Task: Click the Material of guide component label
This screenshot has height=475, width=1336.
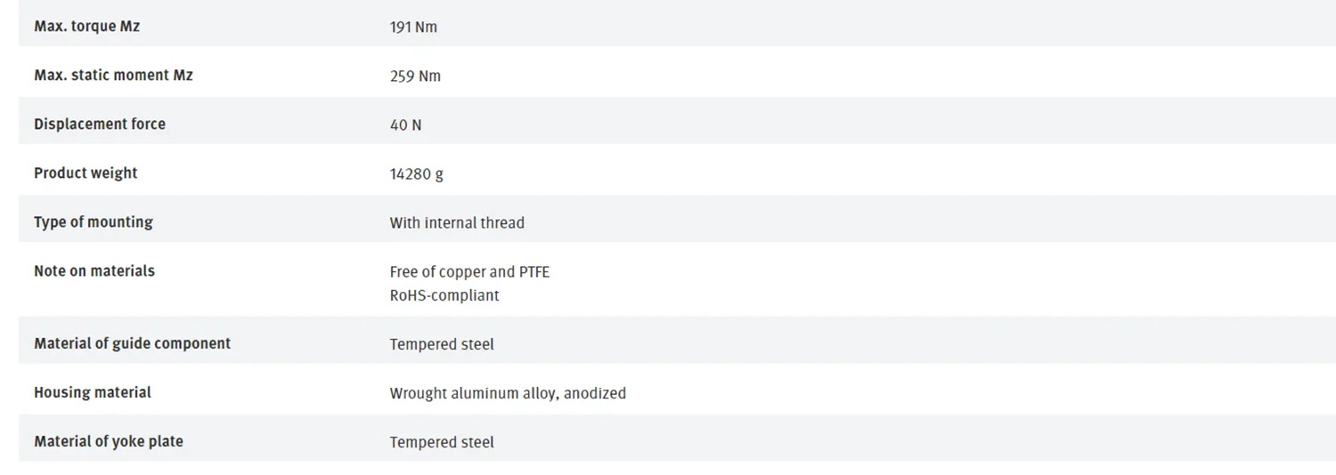Action: 132,343
